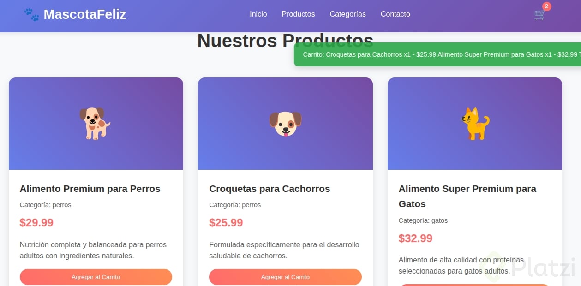
Task: Click the MascotaFeliz brand title
Action: coord(85,14)
